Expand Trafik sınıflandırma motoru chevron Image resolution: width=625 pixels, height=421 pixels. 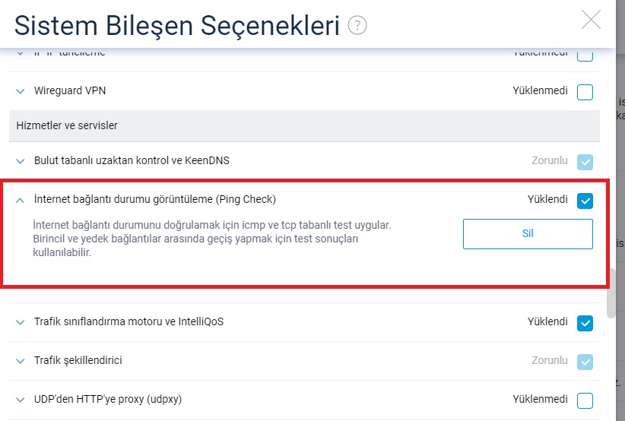[x=20, y=322]
